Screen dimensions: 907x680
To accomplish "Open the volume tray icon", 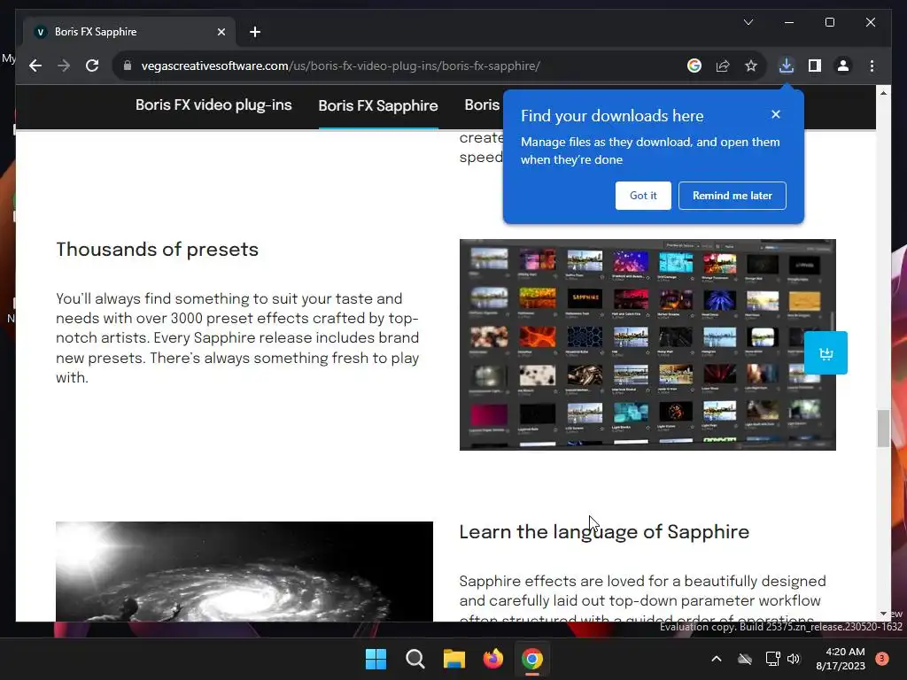I will [794, 659].
